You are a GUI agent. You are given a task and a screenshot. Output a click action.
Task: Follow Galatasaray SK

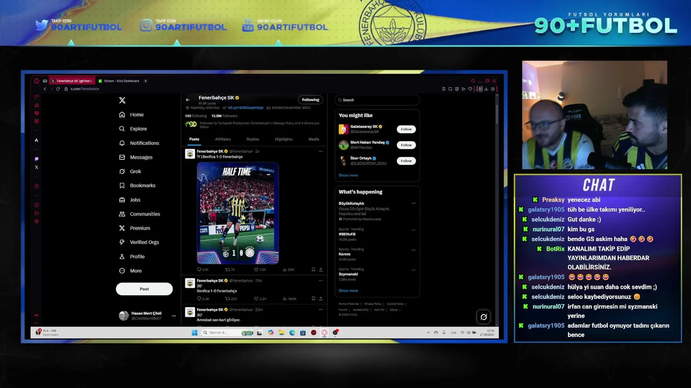(x=406, y=129)
